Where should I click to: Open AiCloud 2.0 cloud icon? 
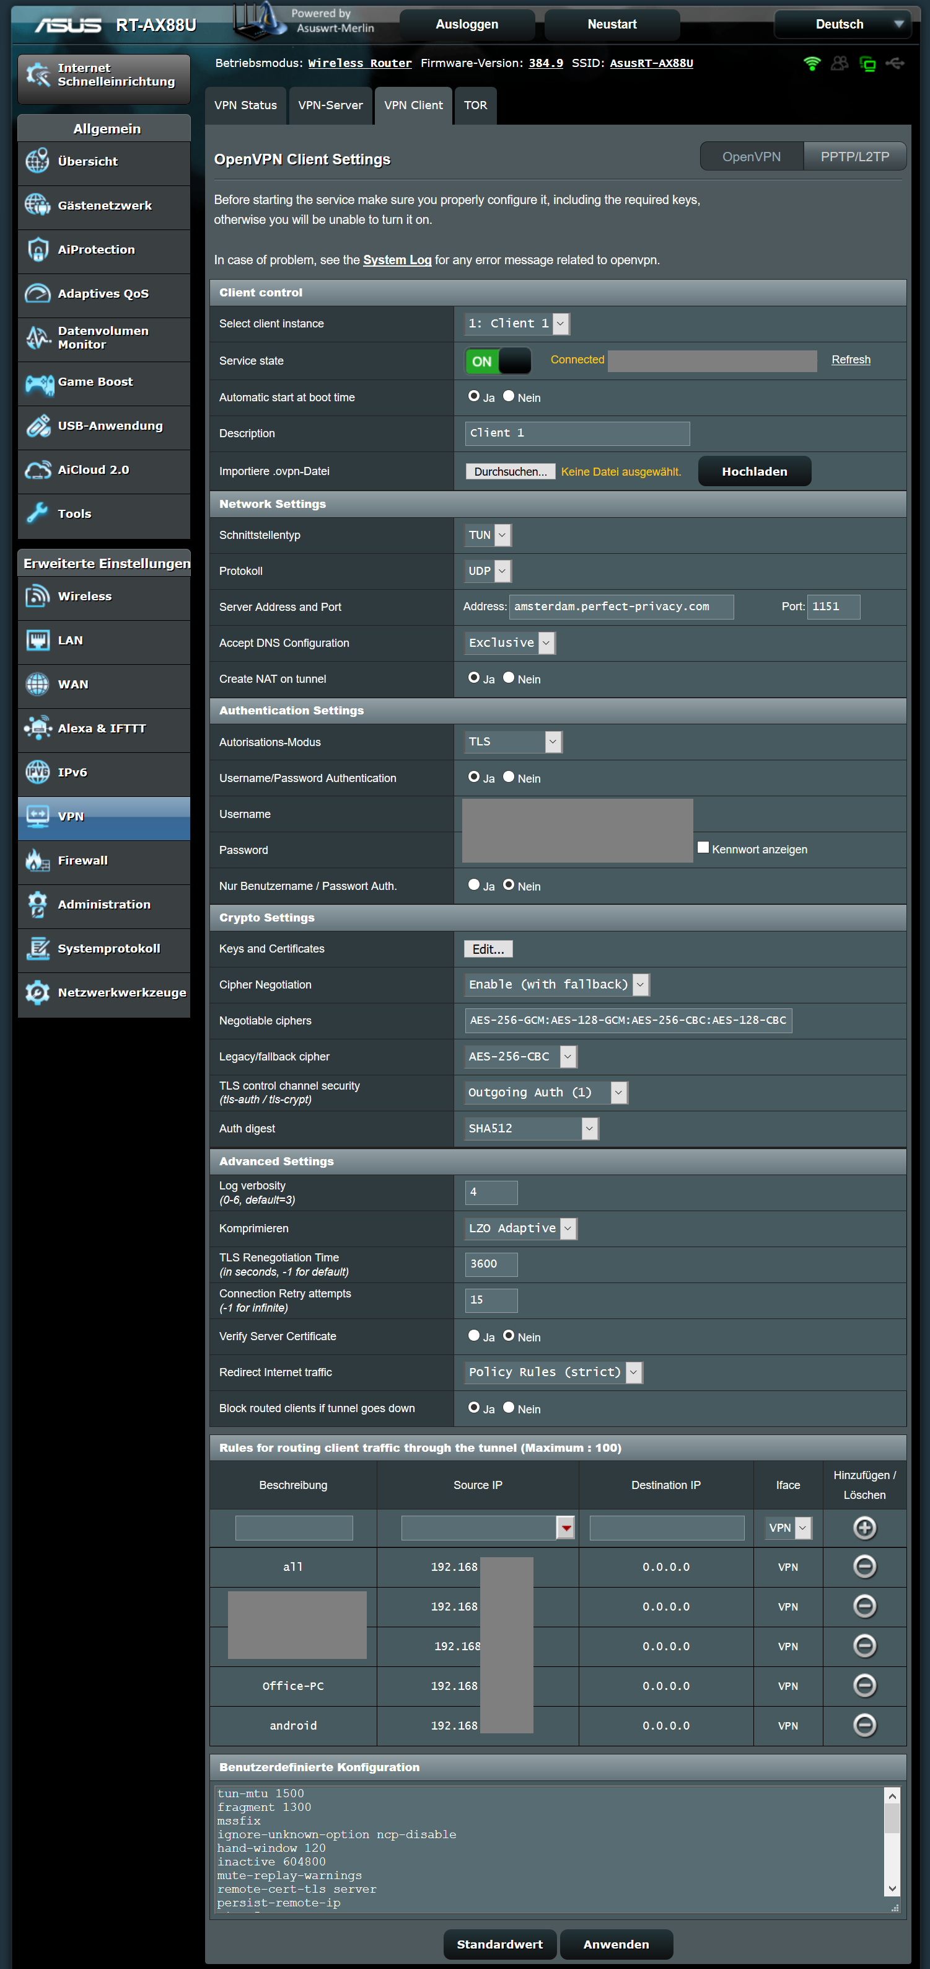coord(37,469)
